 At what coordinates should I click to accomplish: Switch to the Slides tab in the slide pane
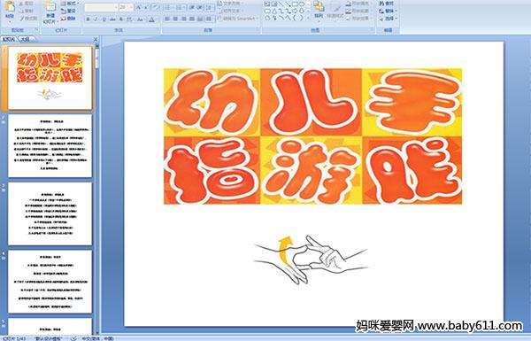[x=9, y=39]
